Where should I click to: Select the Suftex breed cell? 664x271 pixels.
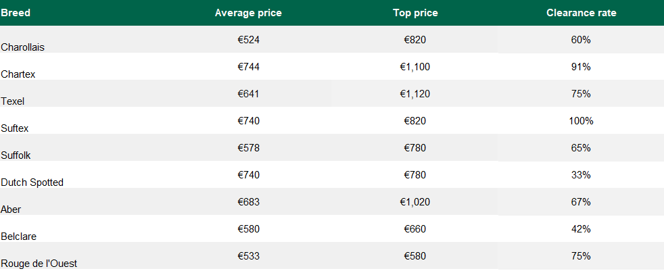[15, 128]
